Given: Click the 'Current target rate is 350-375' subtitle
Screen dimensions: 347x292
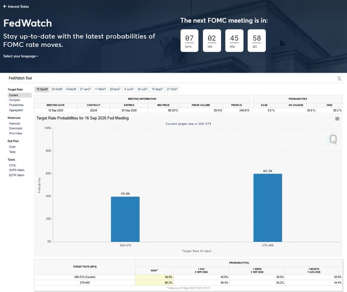Looking at the screenshot, I should pyautogui.click(x=188, y=124).
